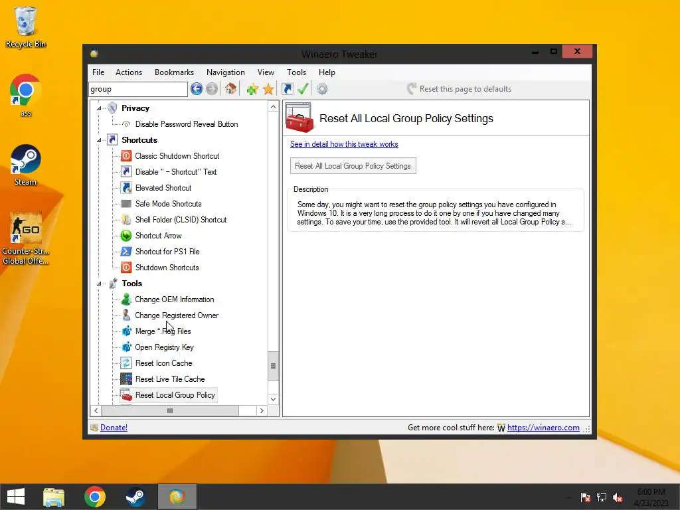Open File Explorer from the taskbar
Viewport: 680px width, 510px height.
[54, 497]
